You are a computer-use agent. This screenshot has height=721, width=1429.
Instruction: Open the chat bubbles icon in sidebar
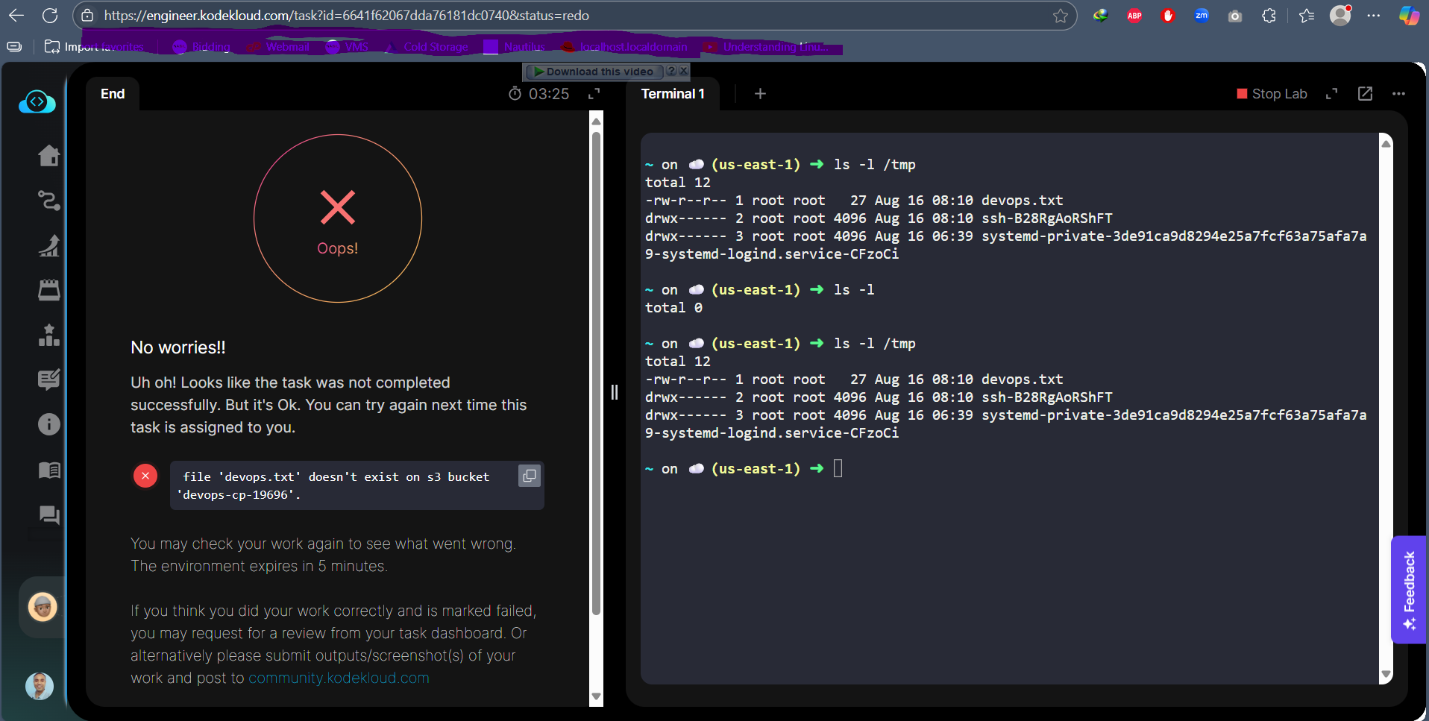49,514
